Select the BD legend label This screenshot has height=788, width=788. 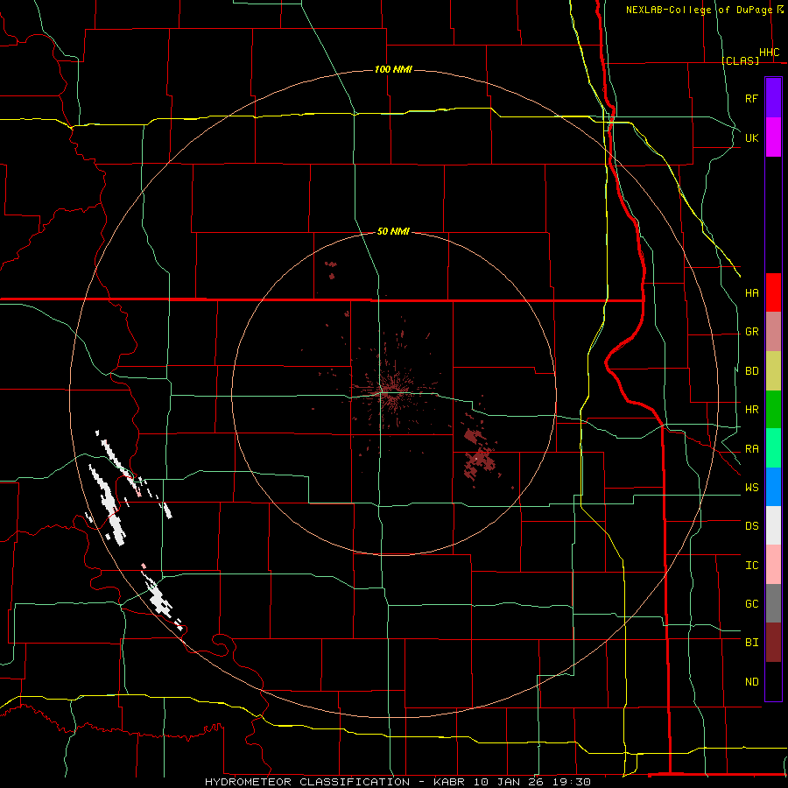point(752,371)
